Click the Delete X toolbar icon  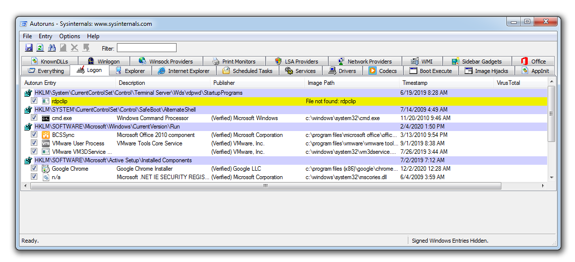coord(75,48)
